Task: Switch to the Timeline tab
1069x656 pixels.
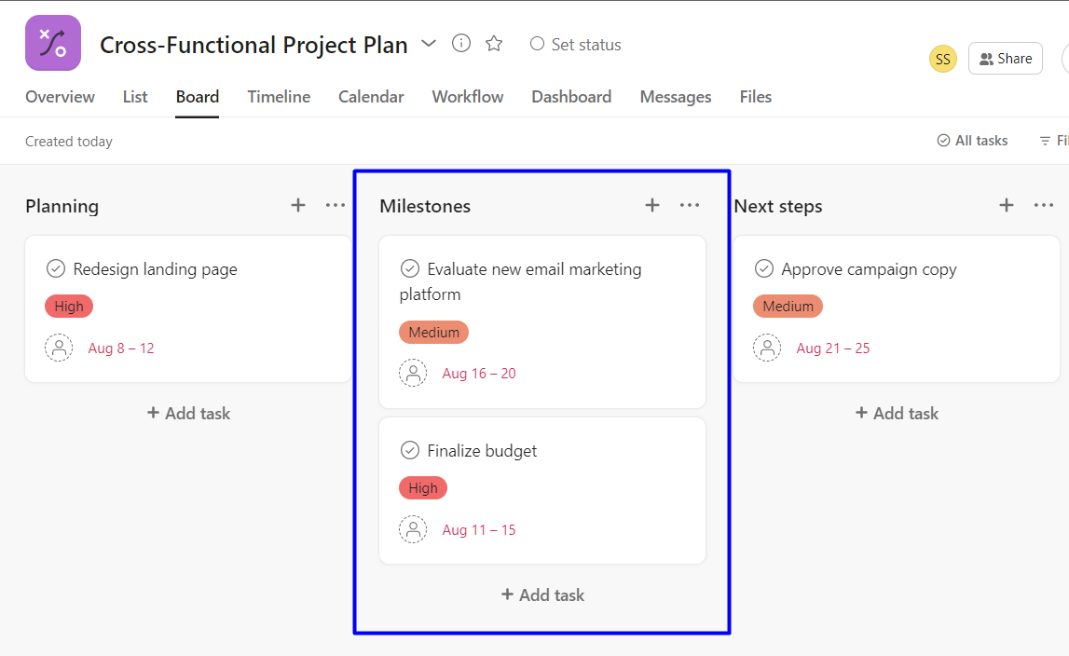Action: [279, 97]
